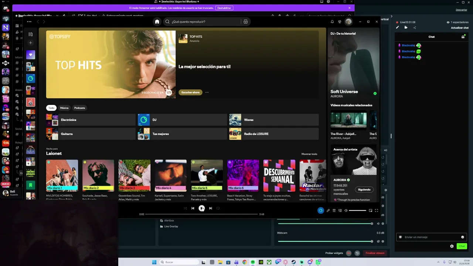Select the Podcasts filter chip
473x266 pixels.
click(x=79, y=108)
